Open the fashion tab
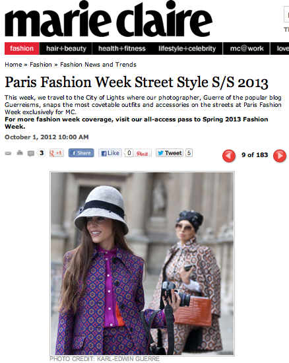 coord(22,48)
